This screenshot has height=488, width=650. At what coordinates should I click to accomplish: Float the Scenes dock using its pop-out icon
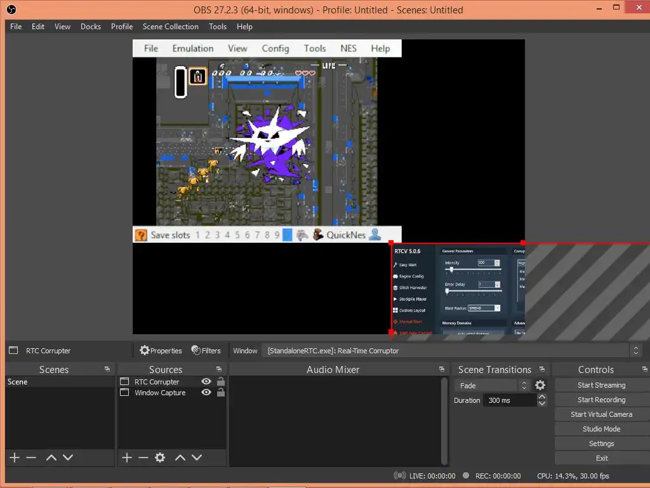pyautogui.click(x=107, y=369)
